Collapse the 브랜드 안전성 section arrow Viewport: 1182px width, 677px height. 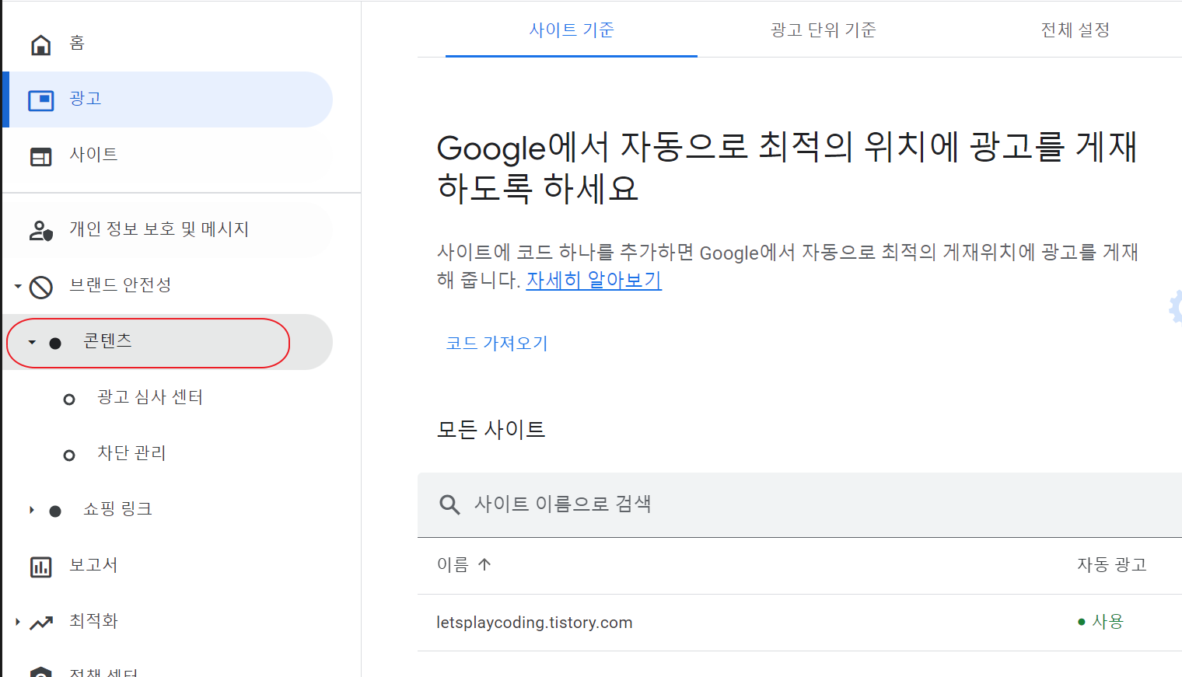[x=18, y=287]
